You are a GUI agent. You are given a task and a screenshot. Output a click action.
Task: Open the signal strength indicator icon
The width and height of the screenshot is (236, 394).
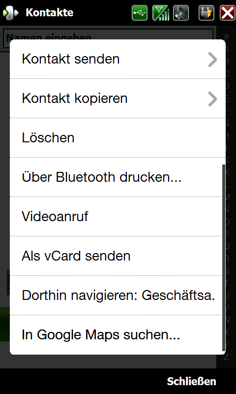(160, 13)
